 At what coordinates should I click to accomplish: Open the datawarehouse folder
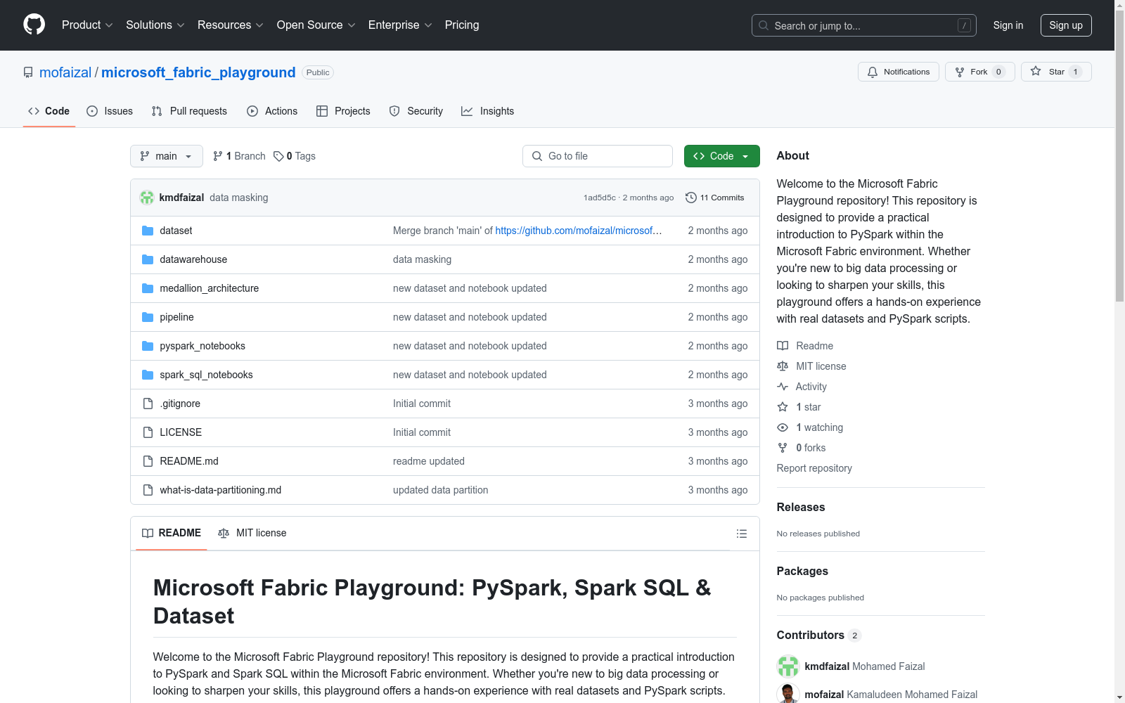click(x=193, y=259)
